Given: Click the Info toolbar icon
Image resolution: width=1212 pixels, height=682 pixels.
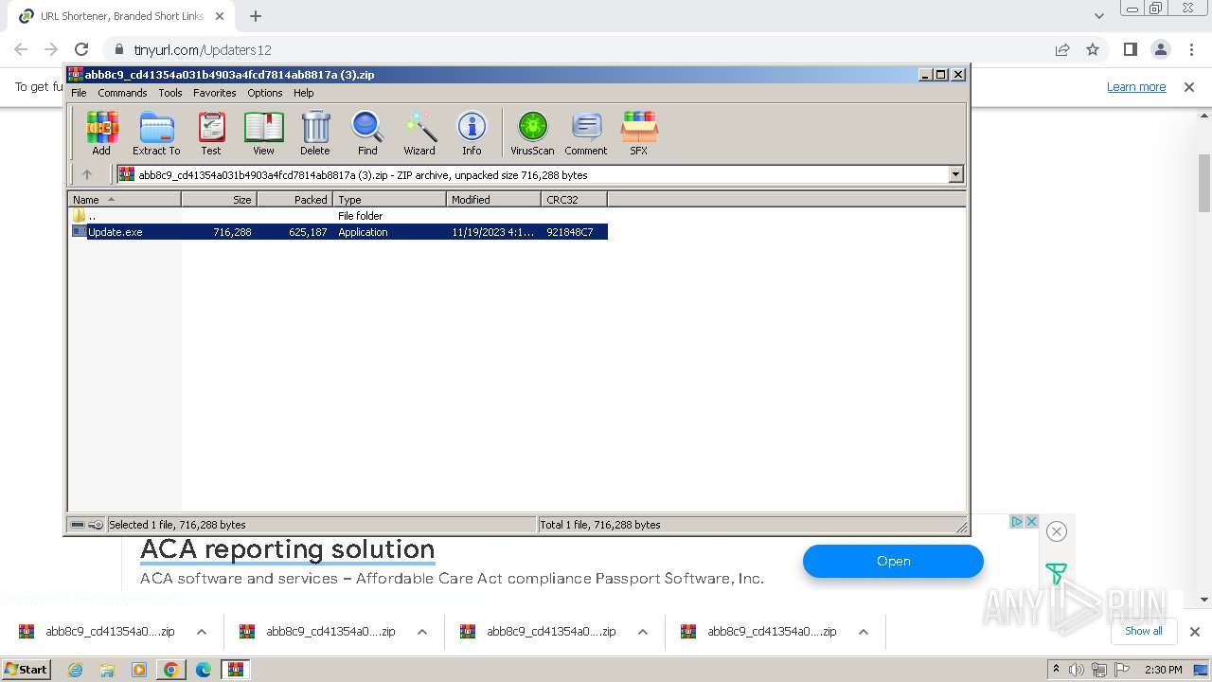Looking at the screenshot, I should click(472, 133).
